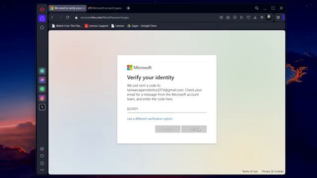Click the Microsoft logo in dialog
The height and width of the screenshot is (178, 317).
tap(139, 68)
